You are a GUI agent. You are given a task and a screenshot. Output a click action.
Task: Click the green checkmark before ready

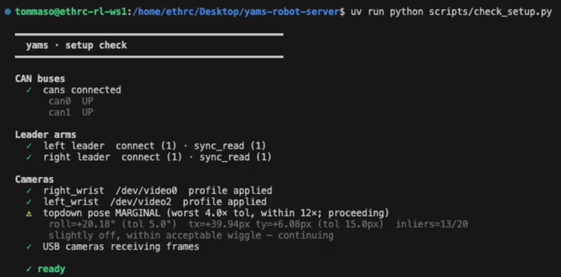click(x=29, y=269)
